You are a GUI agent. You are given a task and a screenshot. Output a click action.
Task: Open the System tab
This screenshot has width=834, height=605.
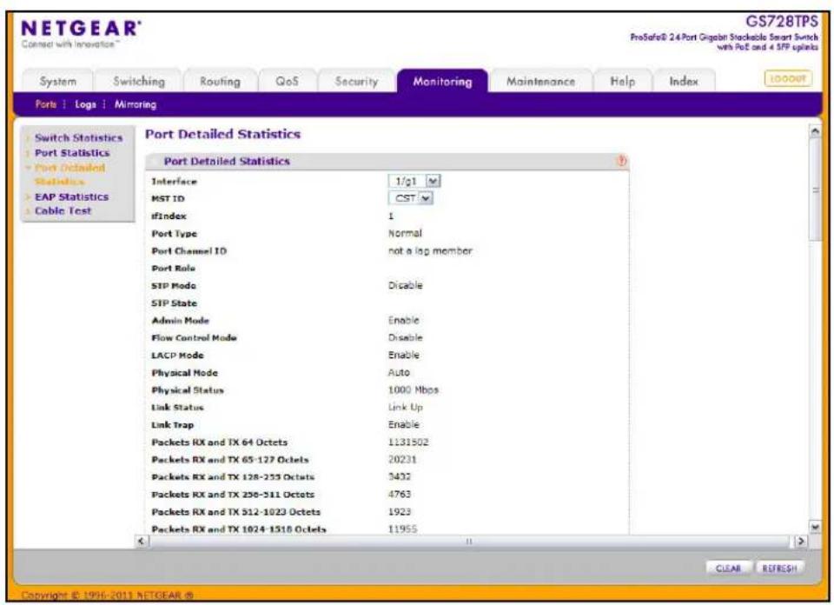(57, 82)
